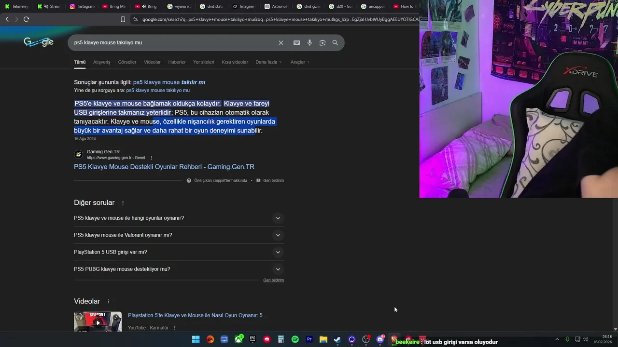The image size is (618, 347).
Task: Open the Daha fazla dropdown
Action: [268, 62]
